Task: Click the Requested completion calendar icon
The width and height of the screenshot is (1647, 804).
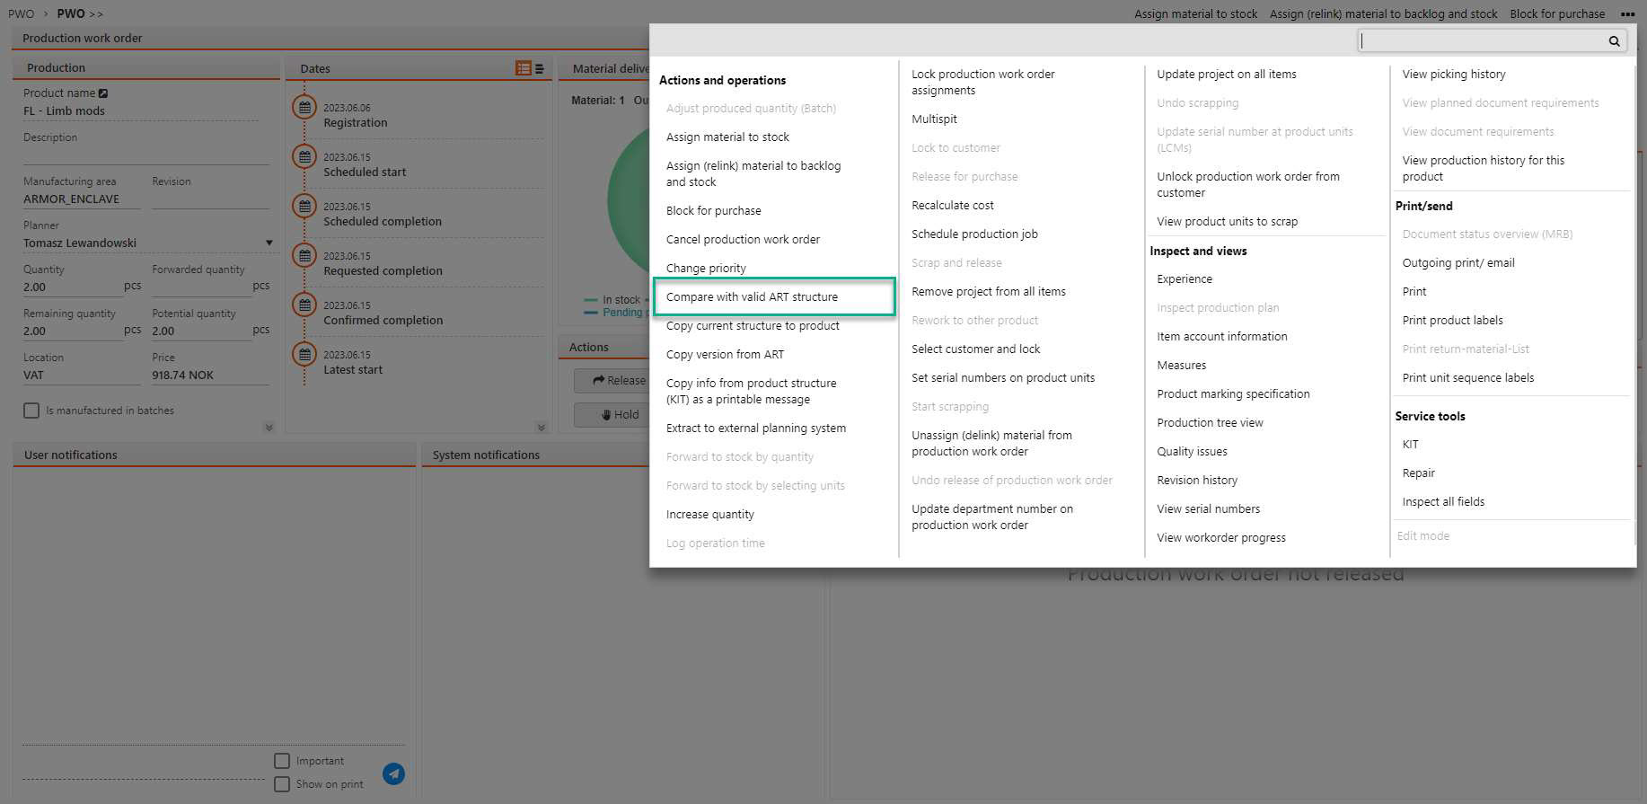Action: coord(305,256)
